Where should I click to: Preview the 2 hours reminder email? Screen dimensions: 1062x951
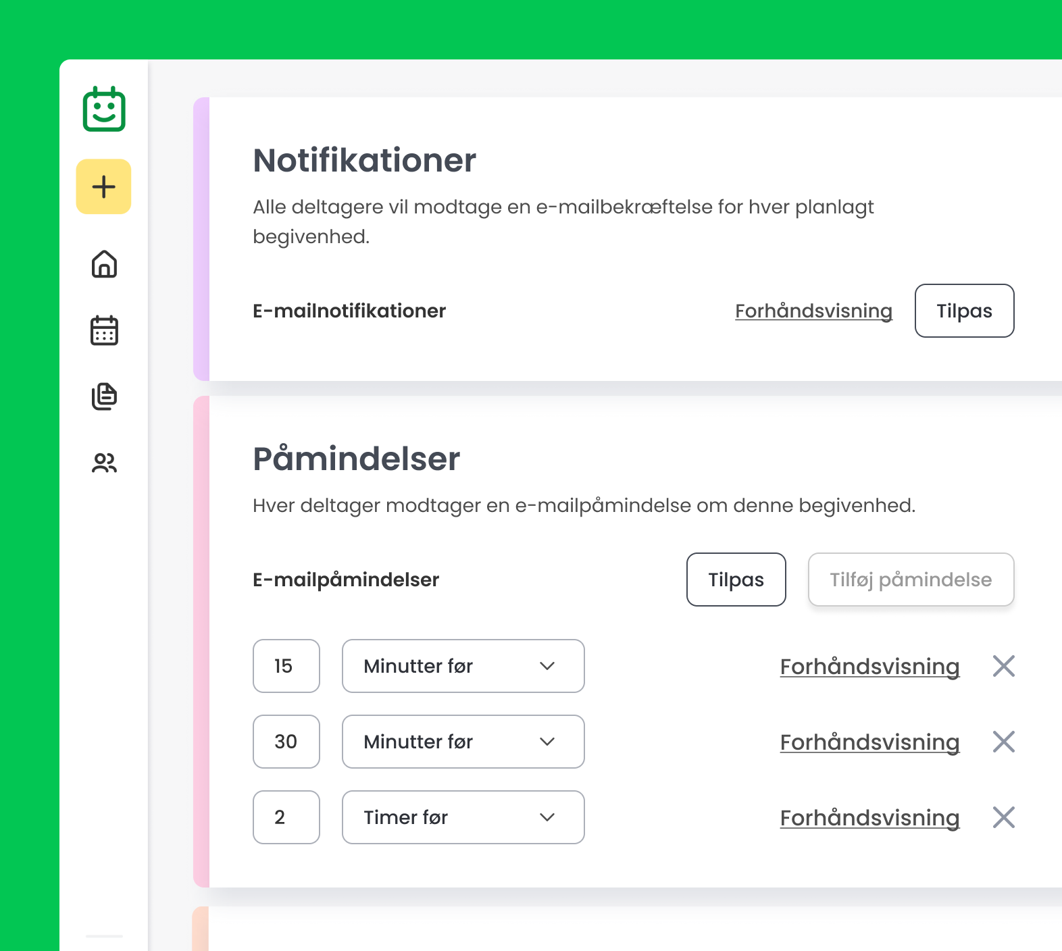click(x=869, y=817)
